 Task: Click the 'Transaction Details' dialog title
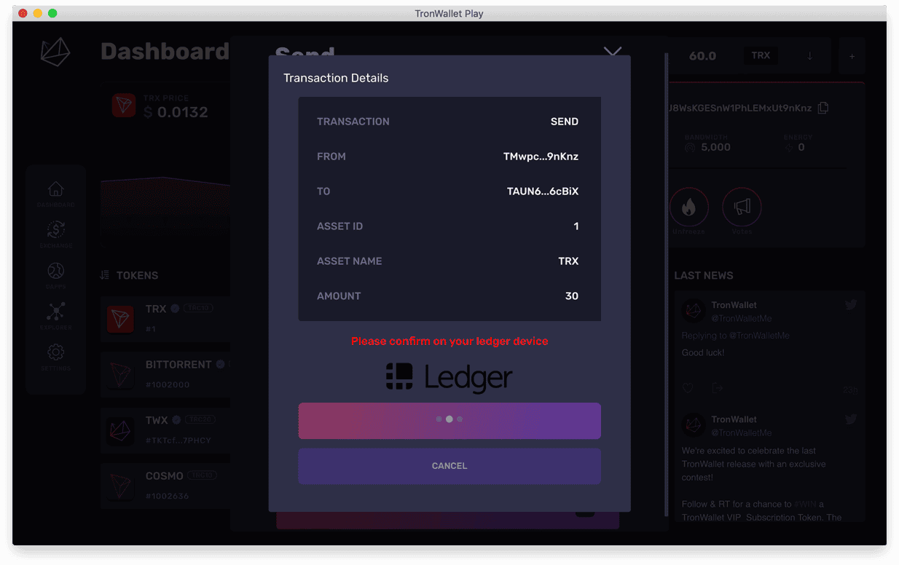click(336, 78)
